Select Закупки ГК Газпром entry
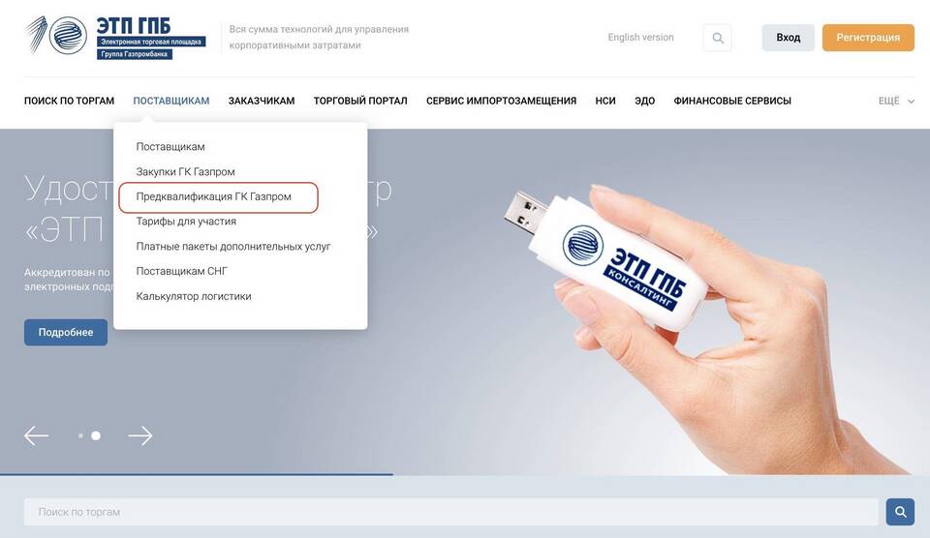 (x=186, y=172)
